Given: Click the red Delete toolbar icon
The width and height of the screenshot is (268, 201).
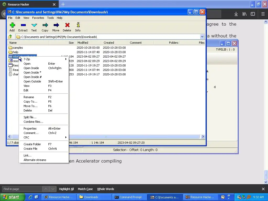Looking at the screenshot, I should [67, 25].
